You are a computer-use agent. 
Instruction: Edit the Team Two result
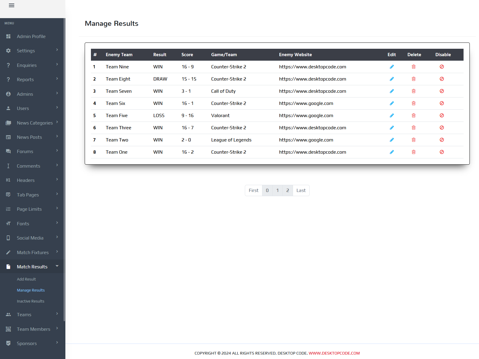(392, 140)
